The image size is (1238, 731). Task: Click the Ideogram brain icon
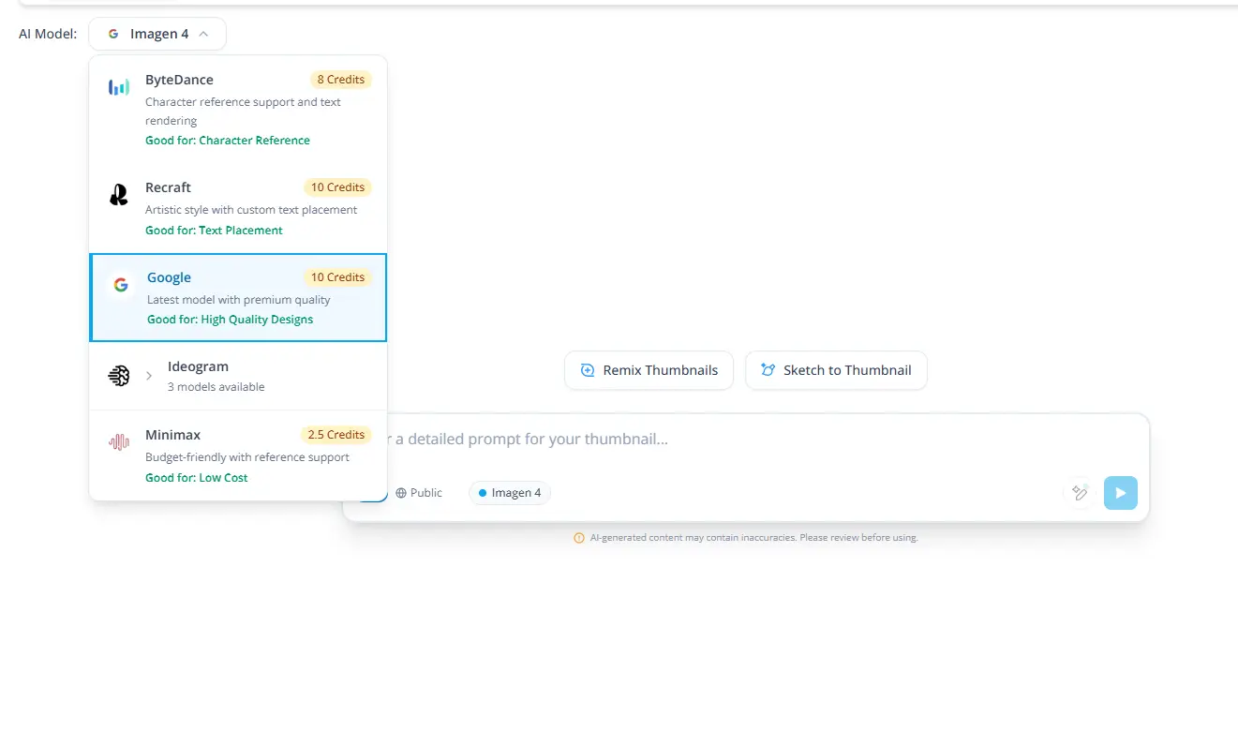(x=118, y=375)
